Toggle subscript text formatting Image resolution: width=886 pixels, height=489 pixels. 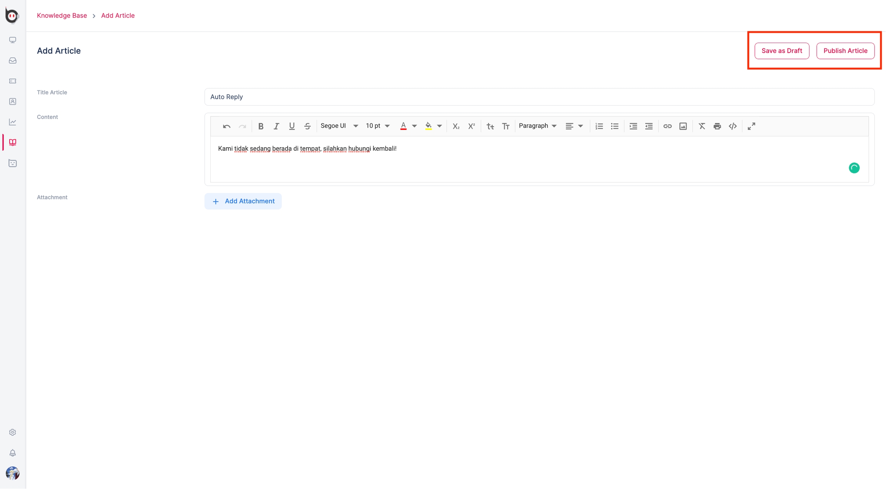[456, 126]
